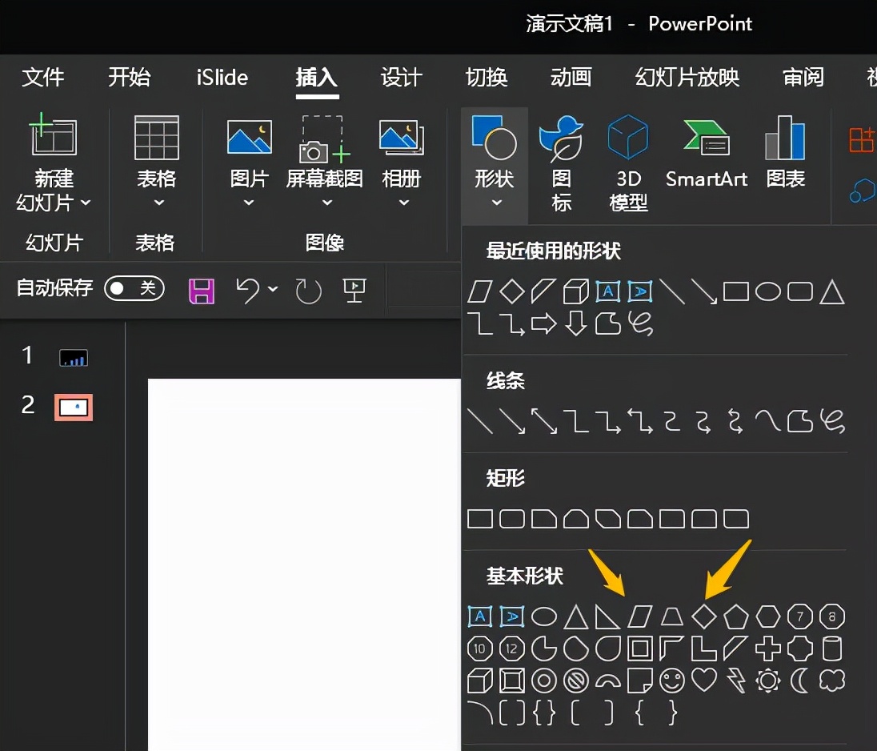
Task: Switch to the 动画 tab
Action: point(571,77)
